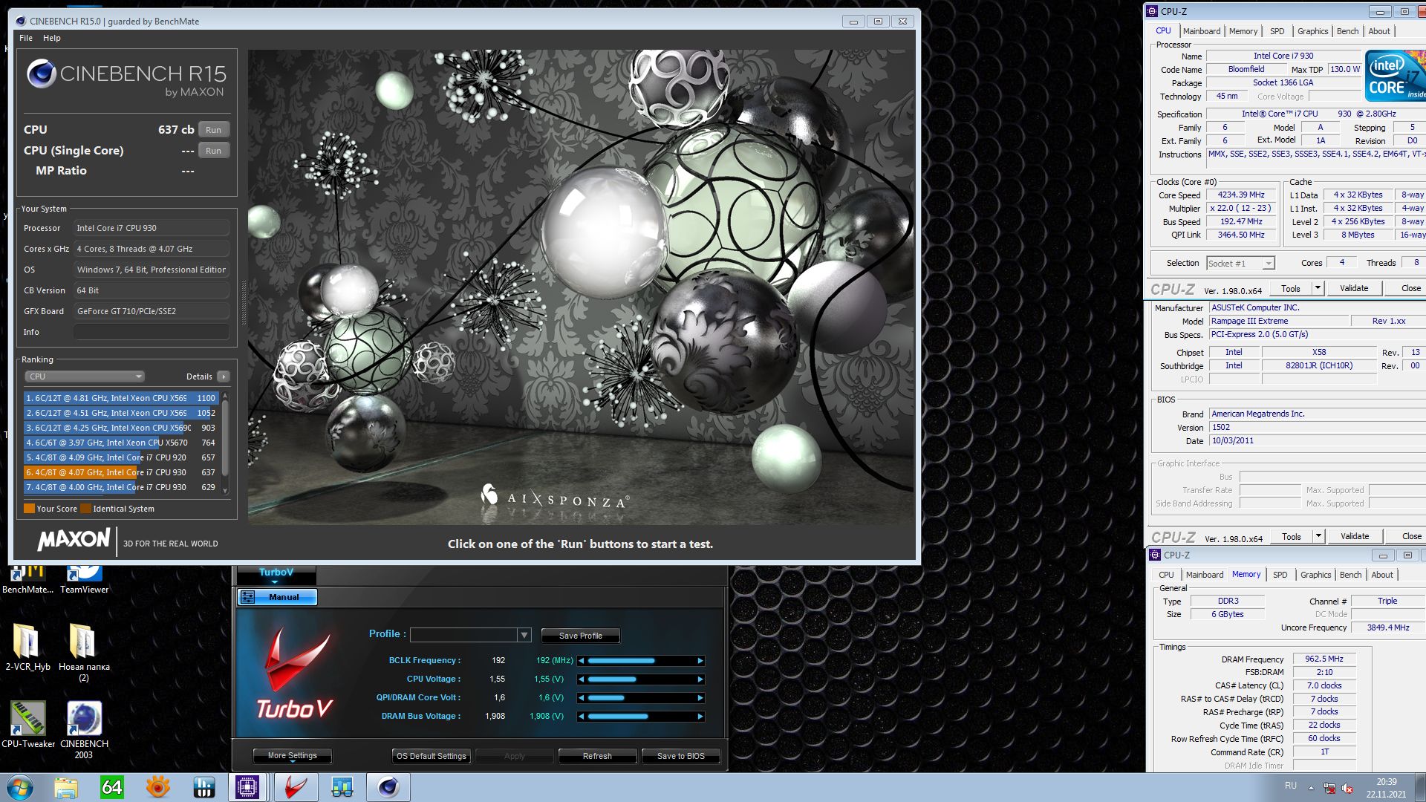Select ranking entry i7 920 at 4.09 GHz
The width and height of the screenshot is (1426, 802).
pos(121,457)
